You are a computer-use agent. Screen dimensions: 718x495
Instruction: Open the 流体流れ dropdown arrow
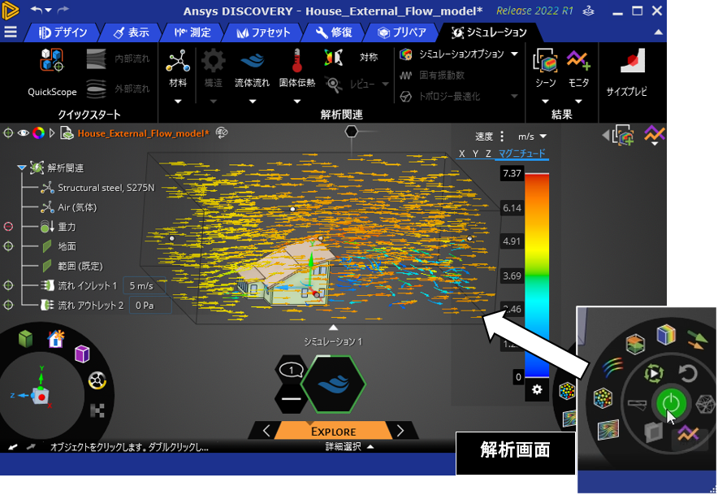click(253, 102)
